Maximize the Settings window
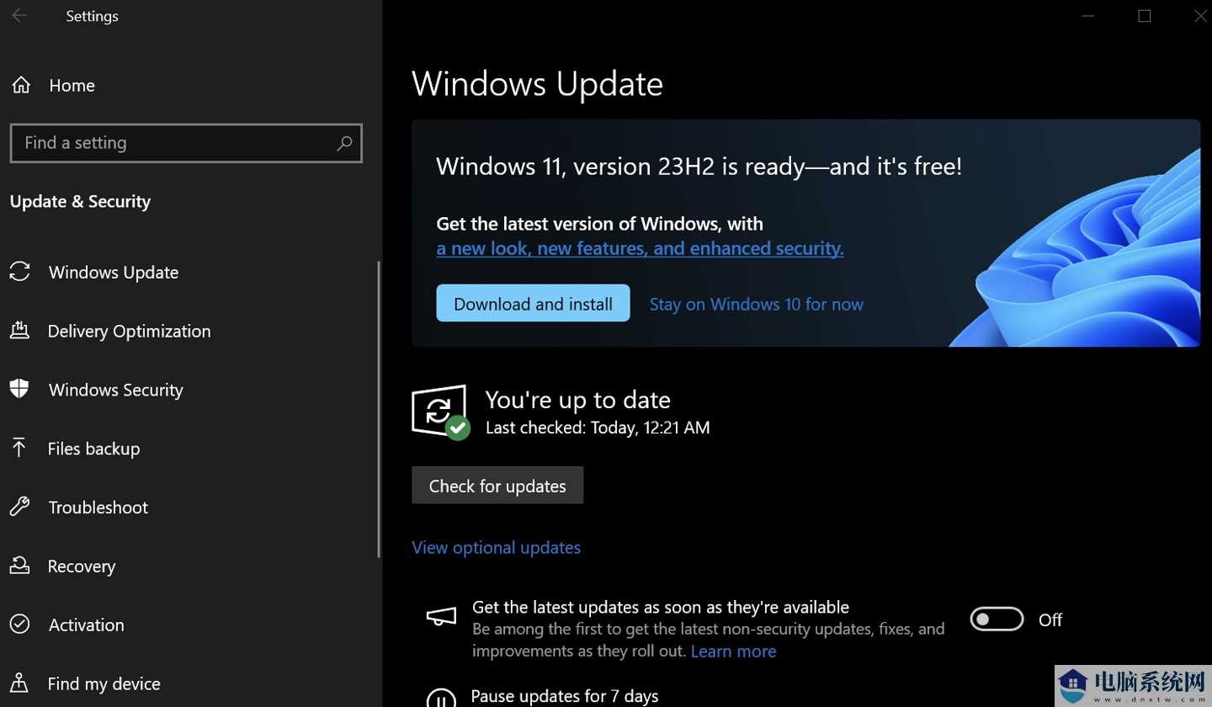 [x=1144, y=16]
